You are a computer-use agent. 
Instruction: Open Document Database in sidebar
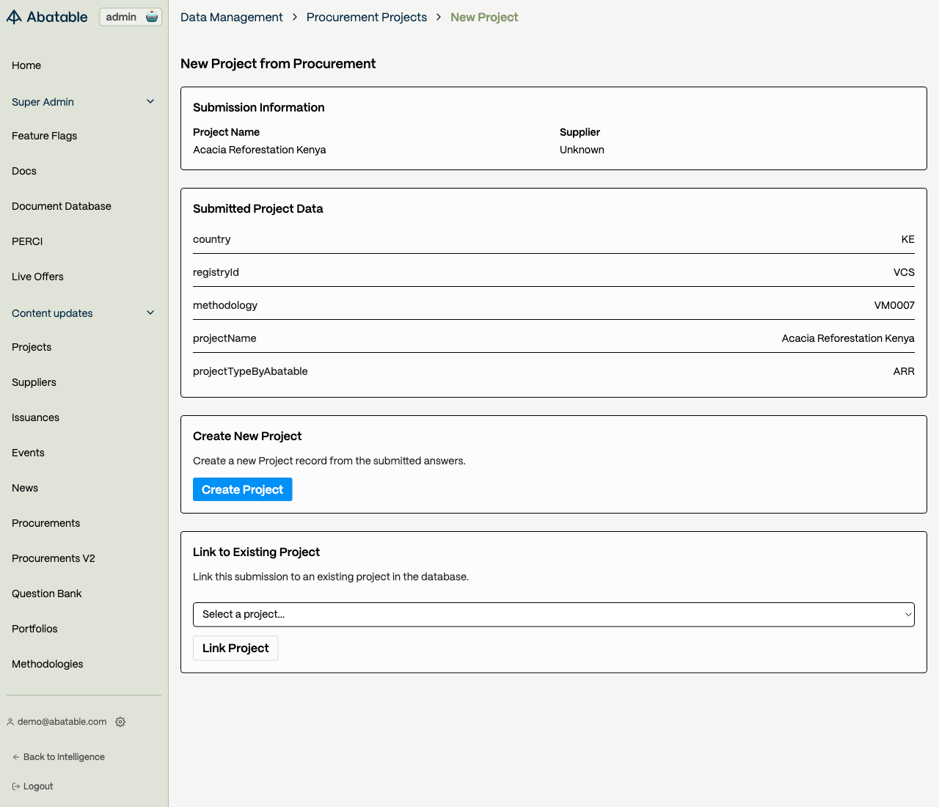[62, 206]
